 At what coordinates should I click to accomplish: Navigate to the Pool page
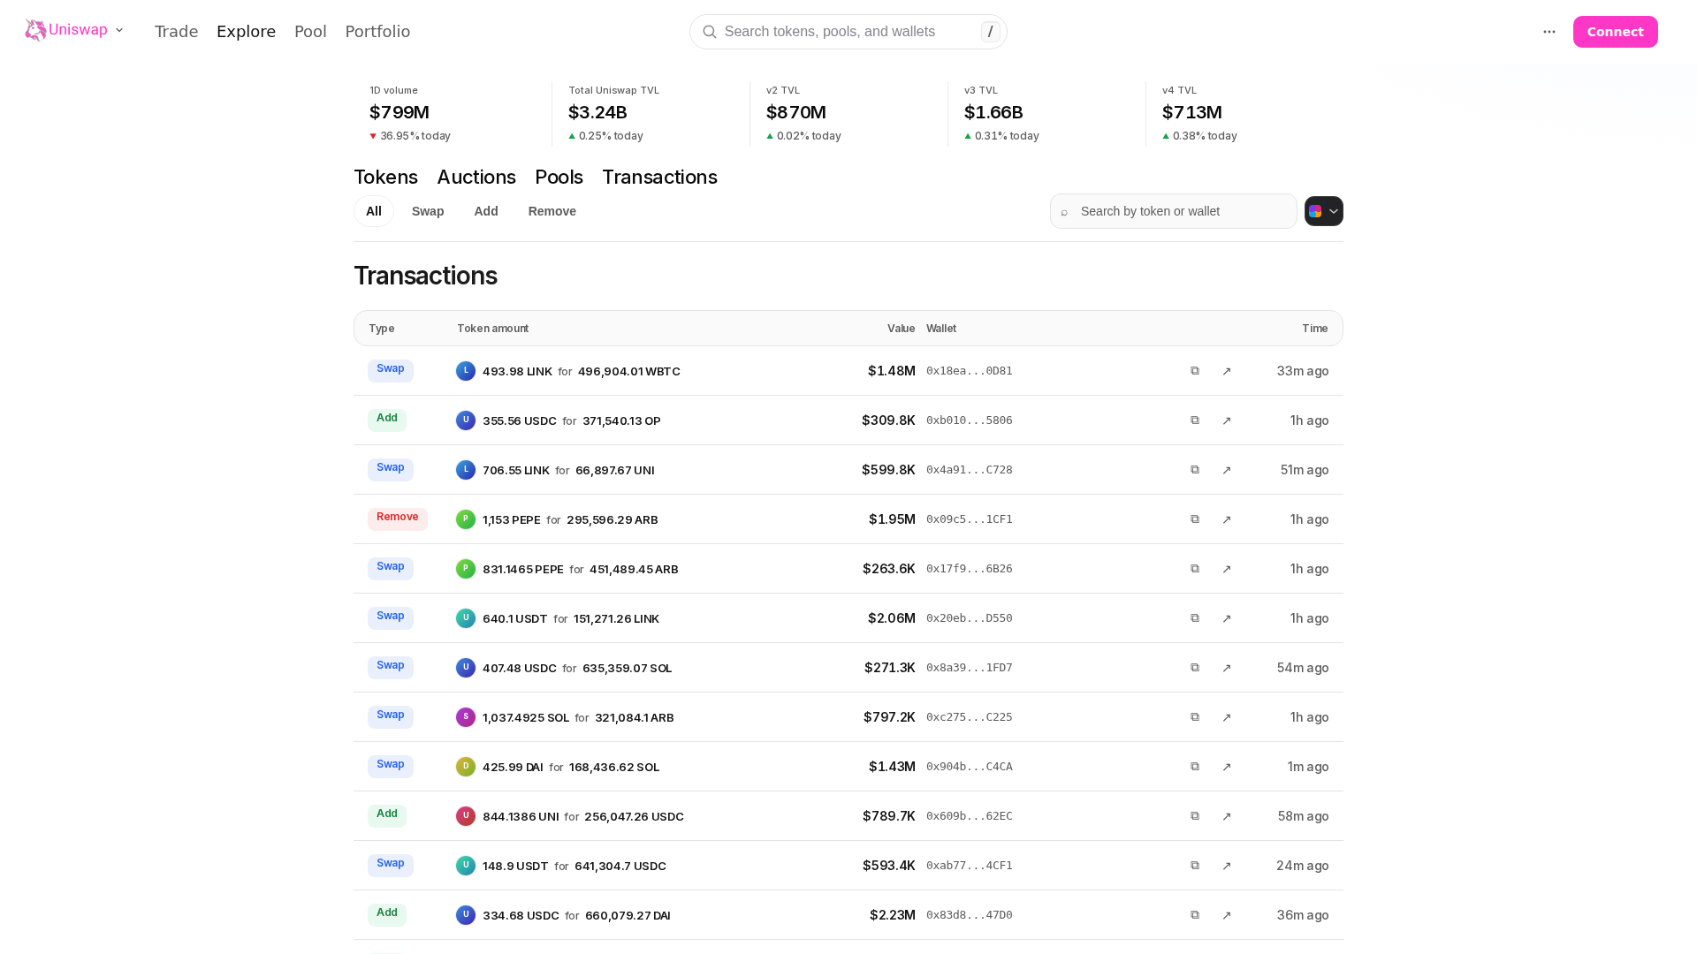310,32
